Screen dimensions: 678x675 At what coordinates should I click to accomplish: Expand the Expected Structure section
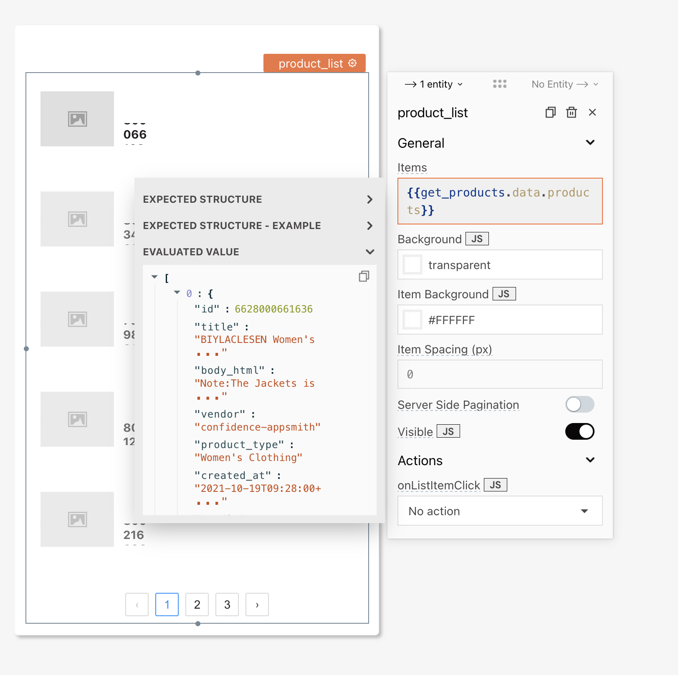369,199
